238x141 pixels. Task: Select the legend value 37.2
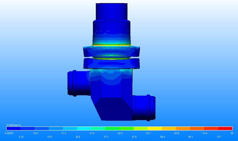[106, 137]
